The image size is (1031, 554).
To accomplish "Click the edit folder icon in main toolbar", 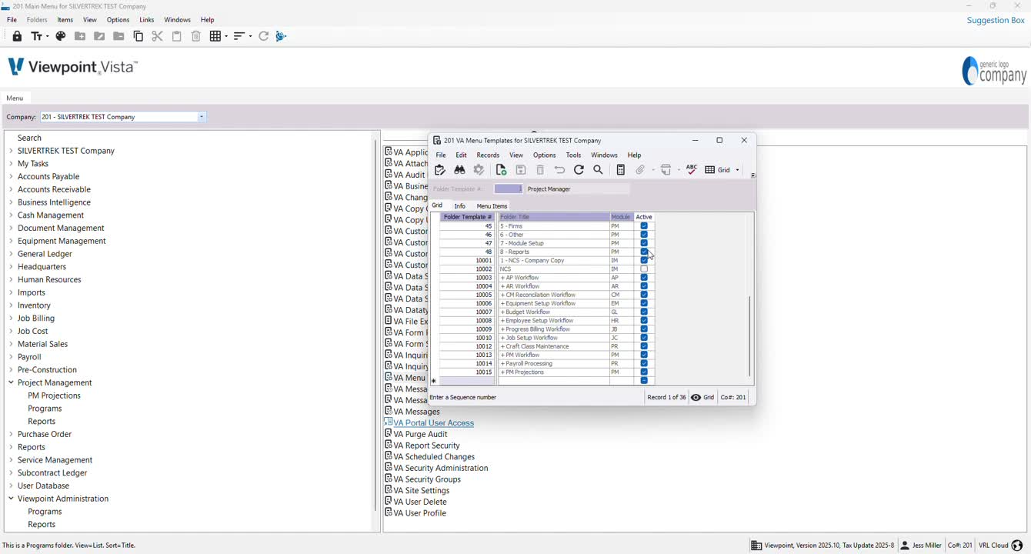I will pos(99,36).
